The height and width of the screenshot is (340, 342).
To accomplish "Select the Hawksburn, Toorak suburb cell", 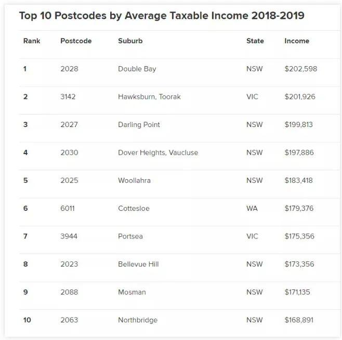I will pyautogui.click(x=149, y=97).
